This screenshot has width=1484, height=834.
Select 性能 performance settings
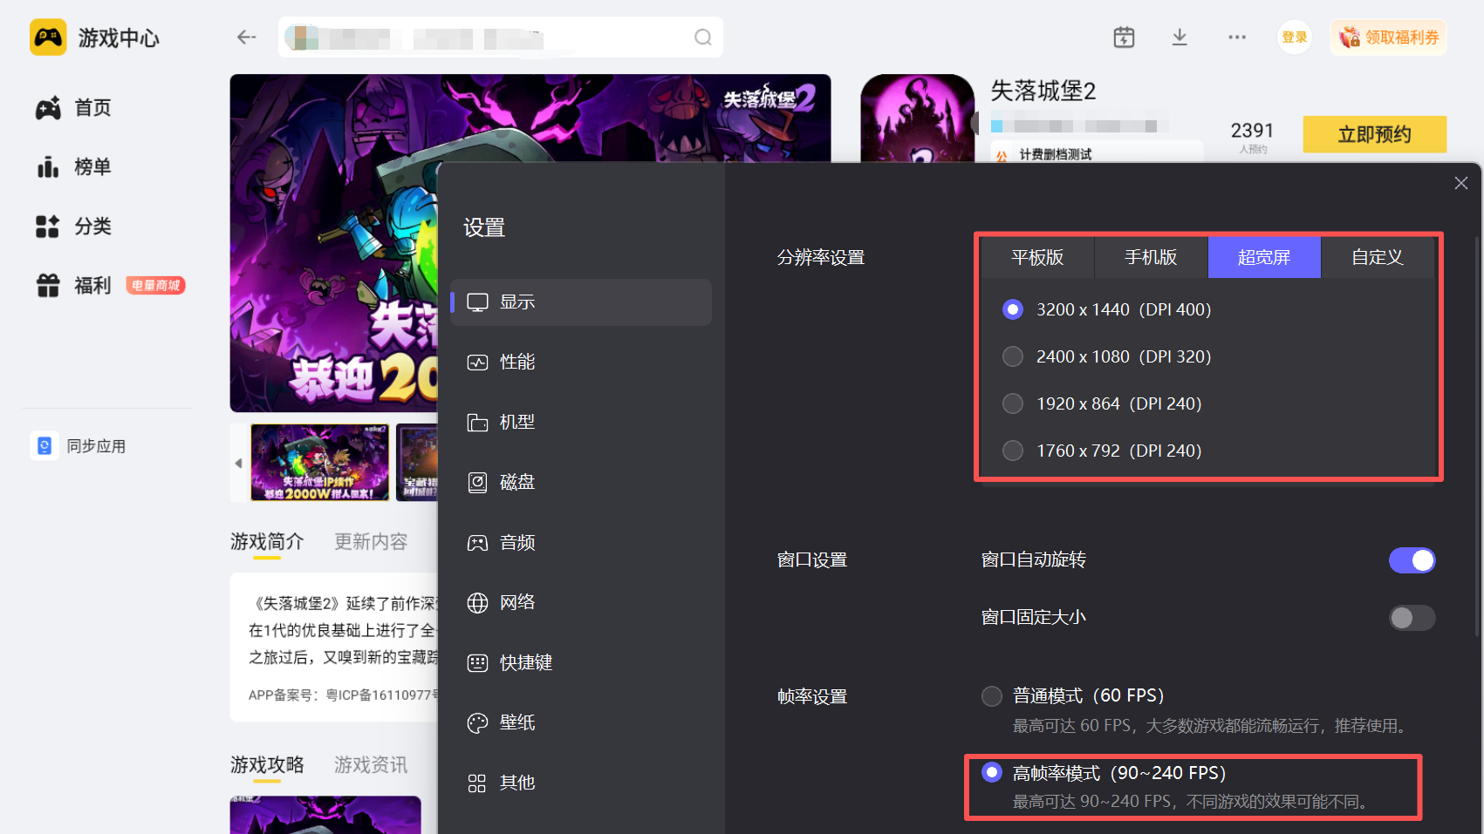[x=581, y=363]
